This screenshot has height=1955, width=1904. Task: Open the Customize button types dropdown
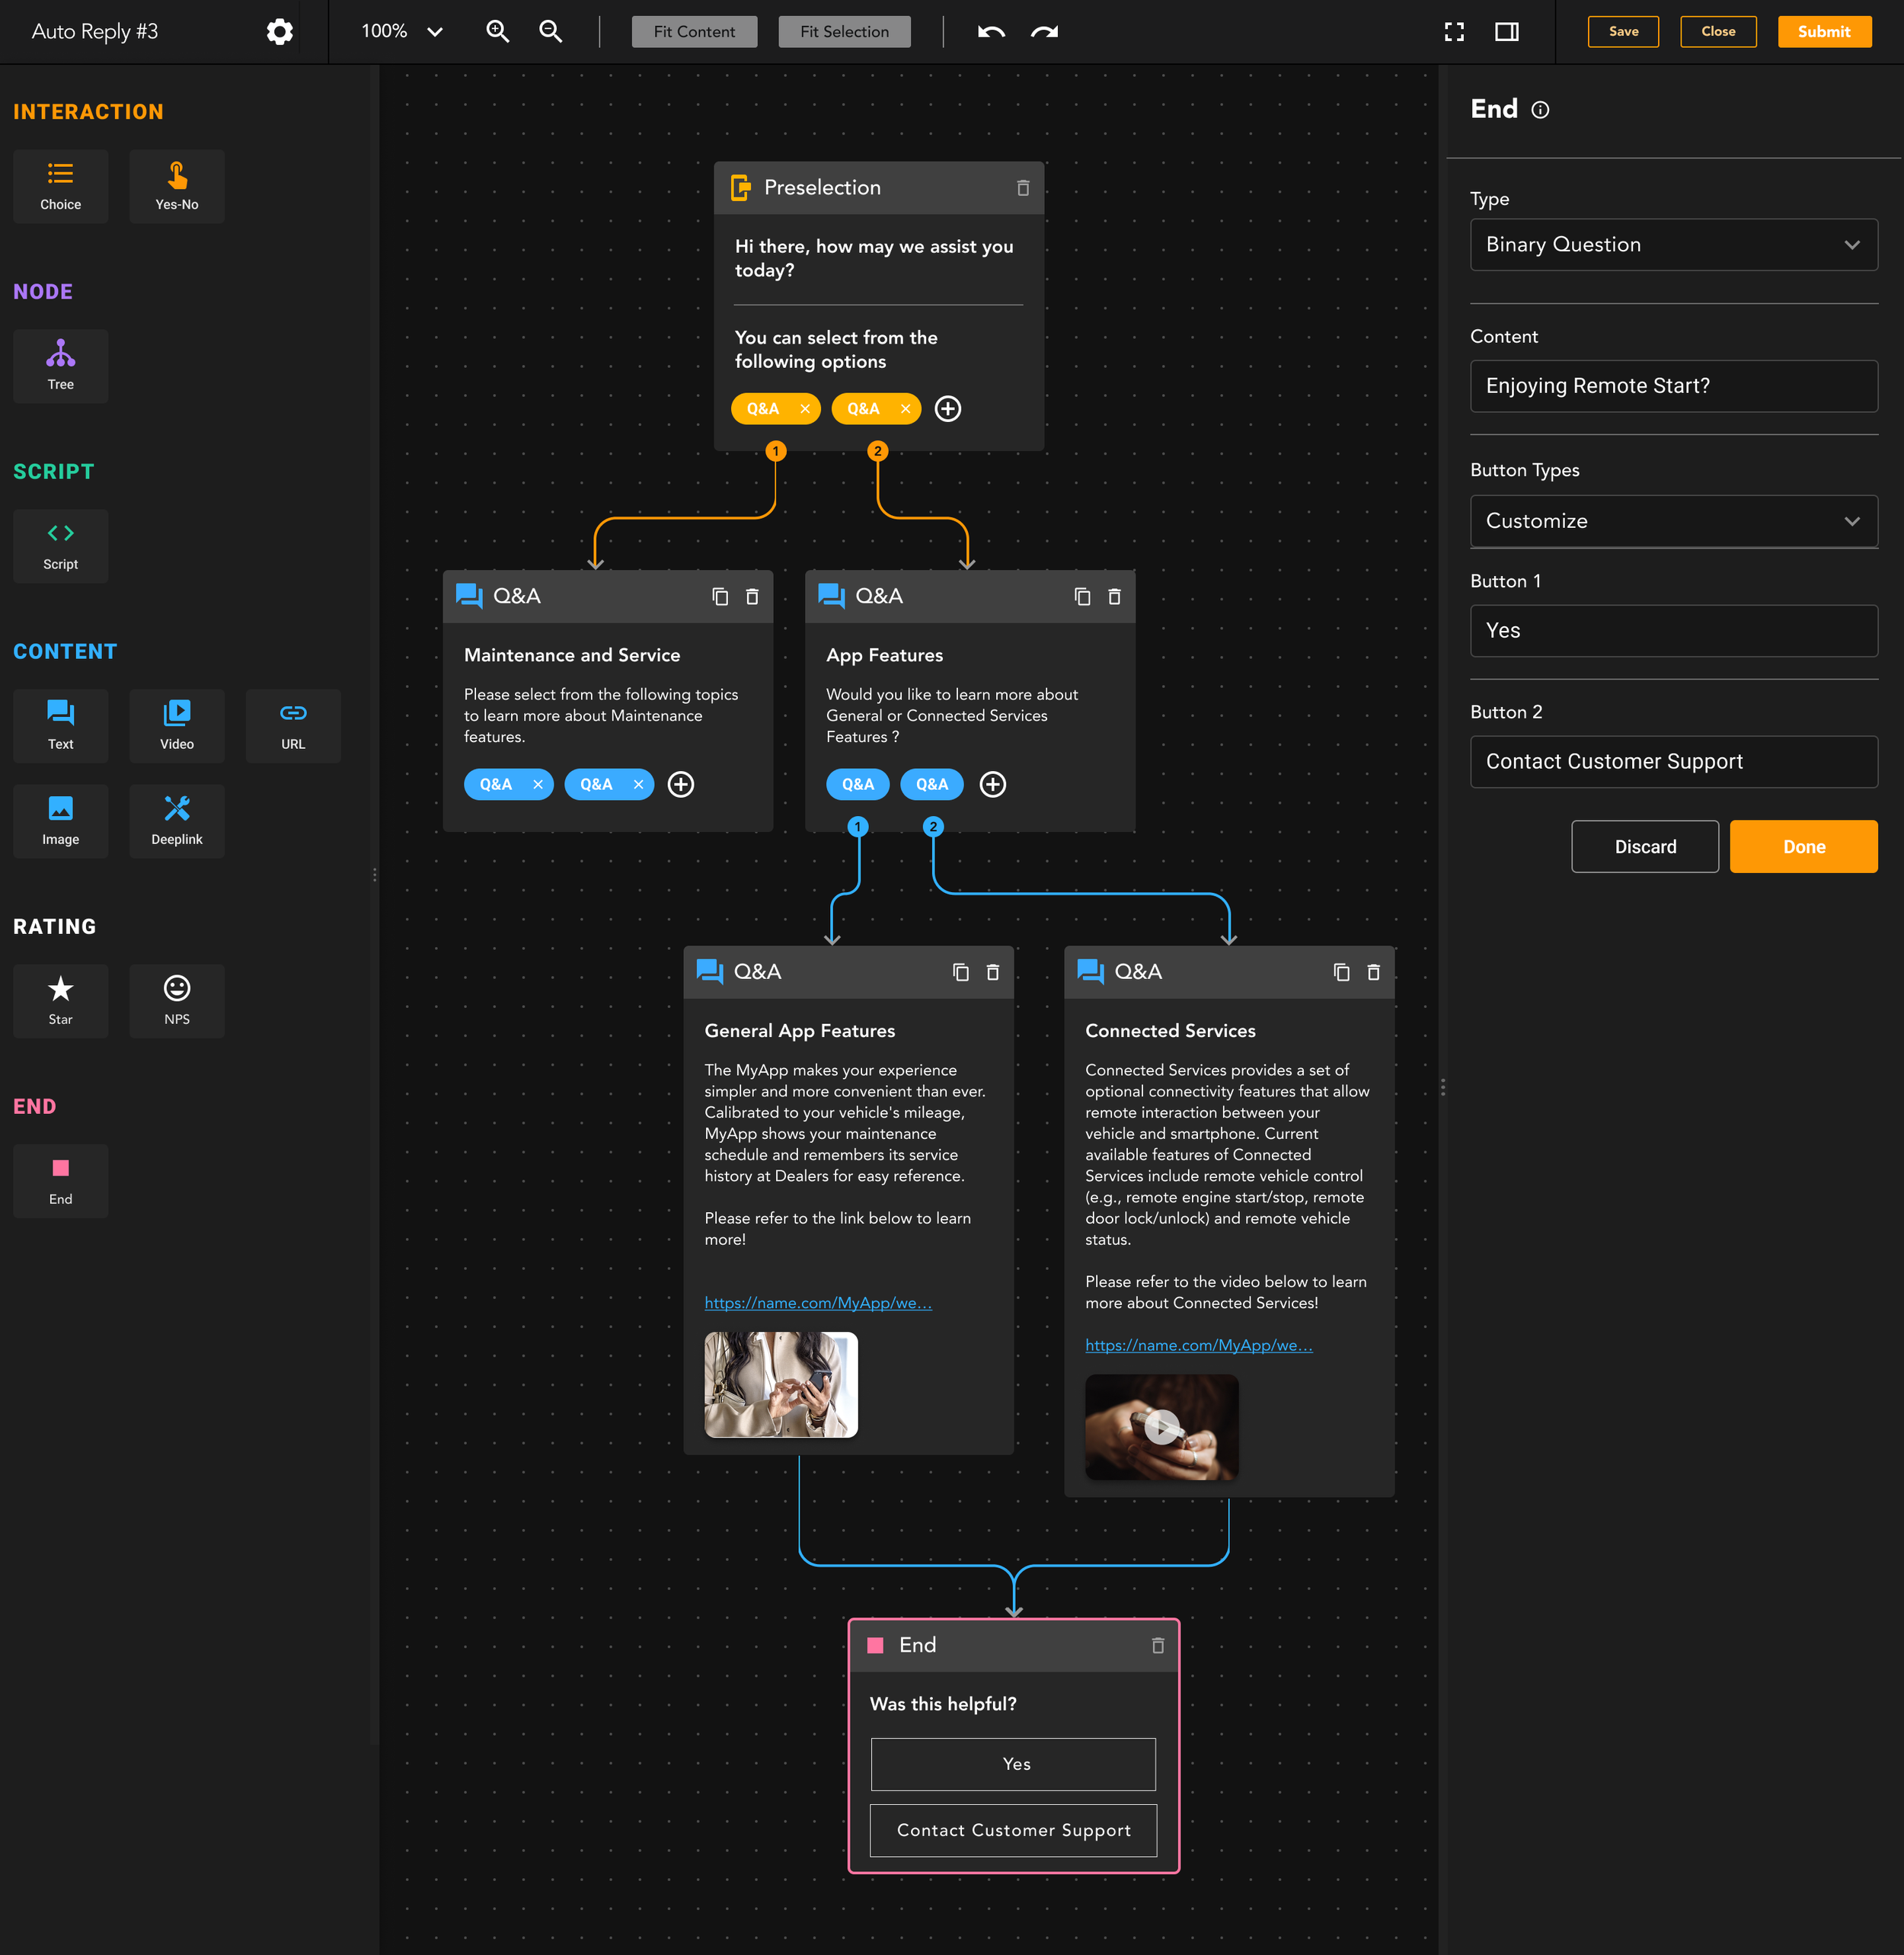[x=1673, y=520]
